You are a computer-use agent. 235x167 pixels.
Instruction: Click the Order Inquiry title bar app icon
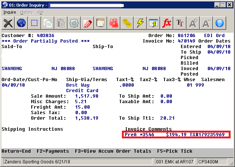coord(5,5)
